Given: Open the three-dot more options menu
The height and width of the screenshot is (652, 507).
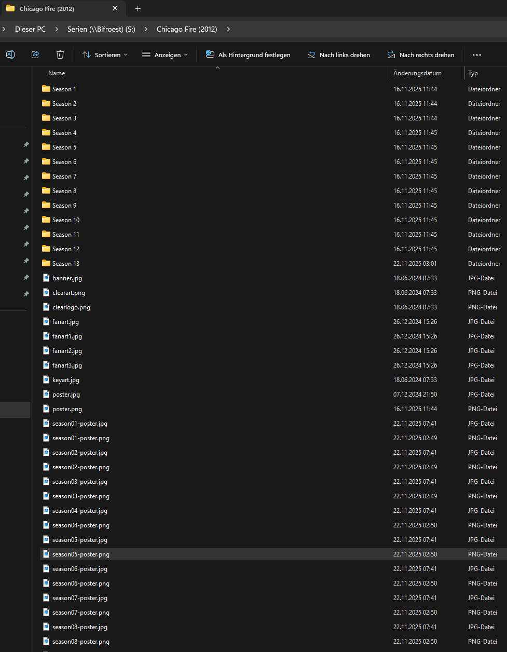Looking at the screenshot, I should (x=477, y=55).
